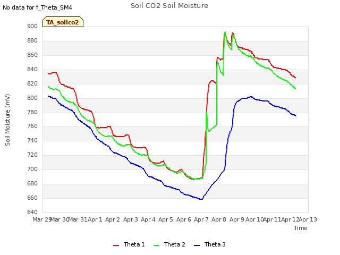Image resolution: width=340 pixels, height=255 pixels.
Task: Click the chart title Soil CO2 Soil Moisture
Action: (x=169, y=6)
